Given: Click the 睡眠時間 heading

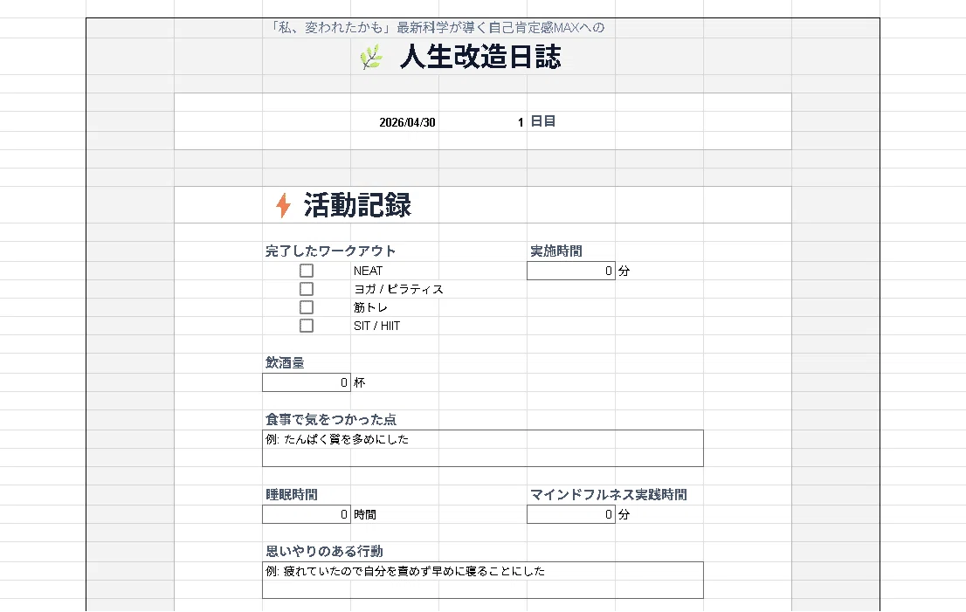Looking at the screenshot, I should coord(292,494).
